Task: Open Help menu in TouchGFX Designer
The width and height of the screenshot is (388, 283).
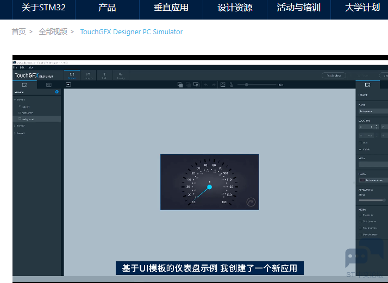Action: point(30,67)
